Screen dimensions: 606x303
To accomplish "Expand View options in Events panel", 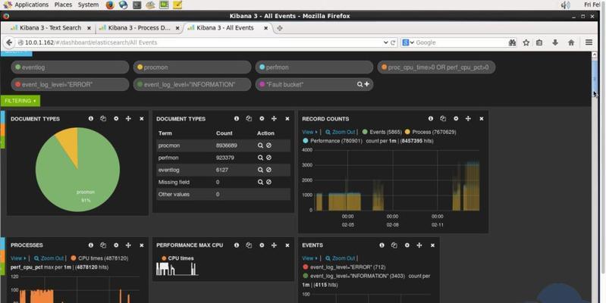I will tap(310, 258).
